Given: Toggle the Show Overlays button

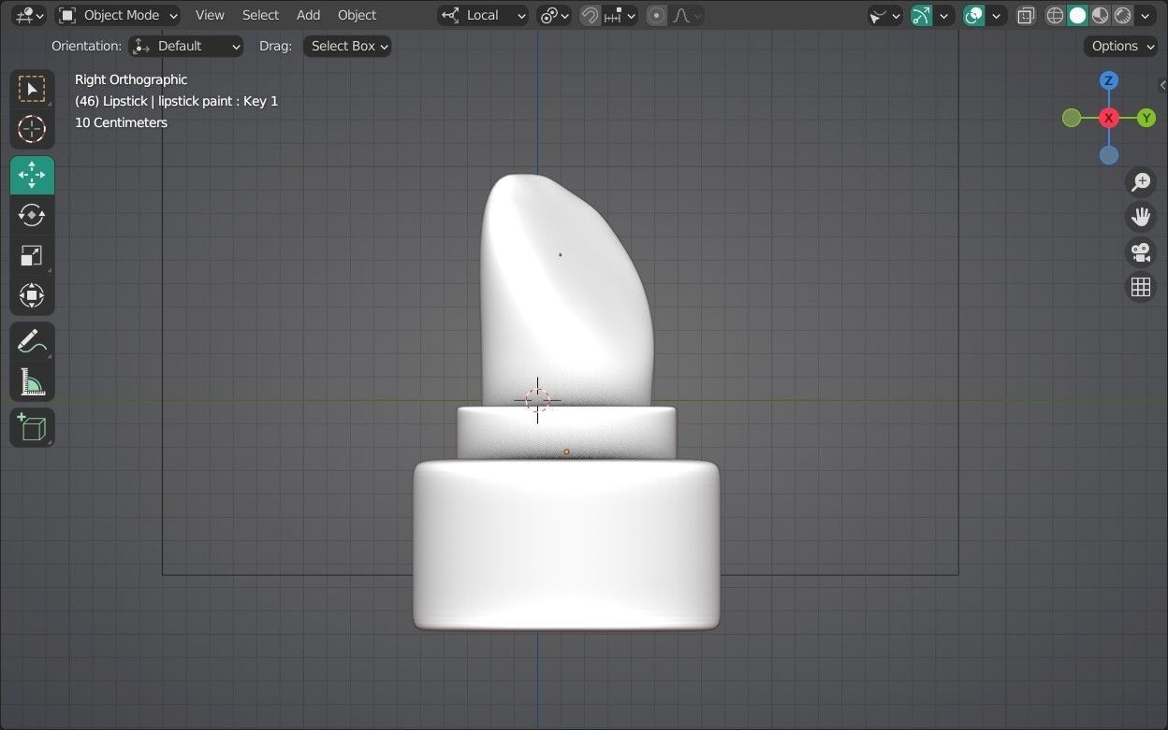Looking at the screenshot, I should [974, 15].
